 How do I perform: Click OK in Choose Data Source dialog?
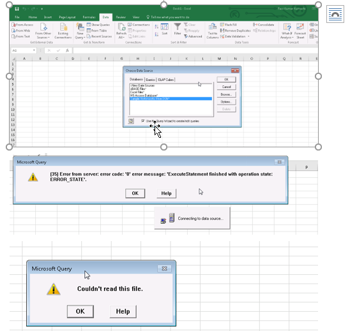(226, 79)
